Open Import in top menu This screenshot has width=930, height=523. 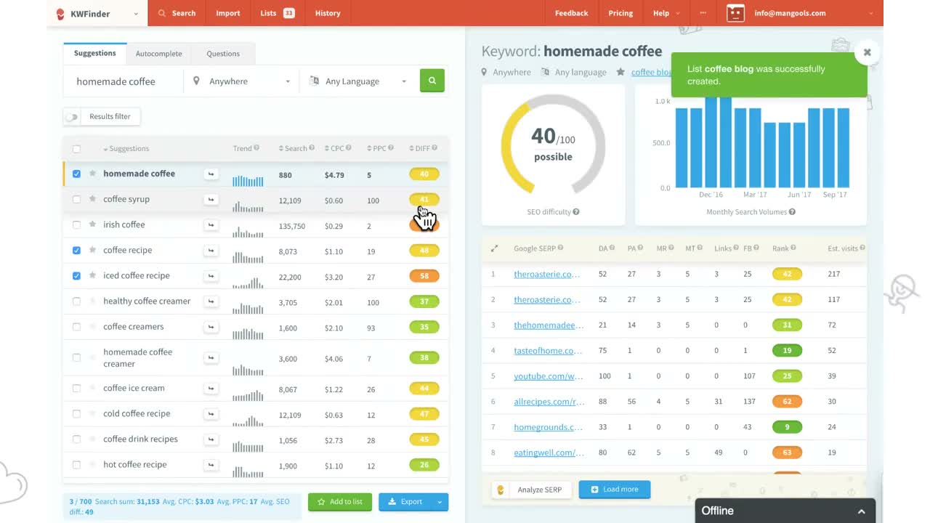pyautogui.click(x=227, y=13)
